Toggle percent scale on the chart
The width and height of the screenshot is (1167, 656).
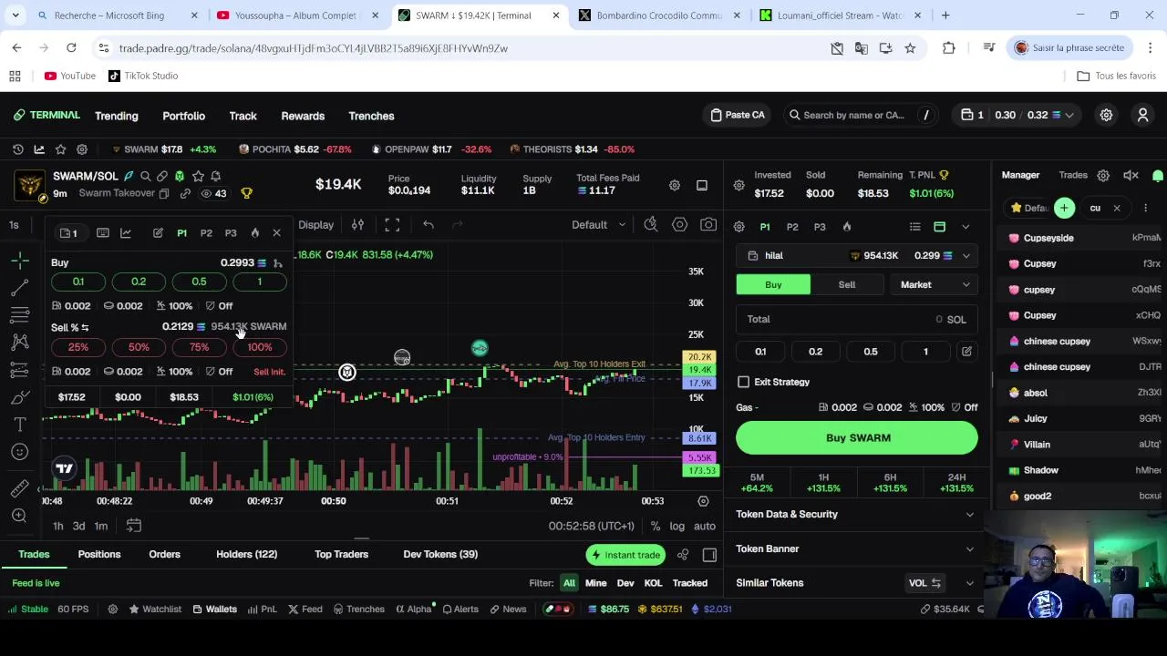coord(655,526)
